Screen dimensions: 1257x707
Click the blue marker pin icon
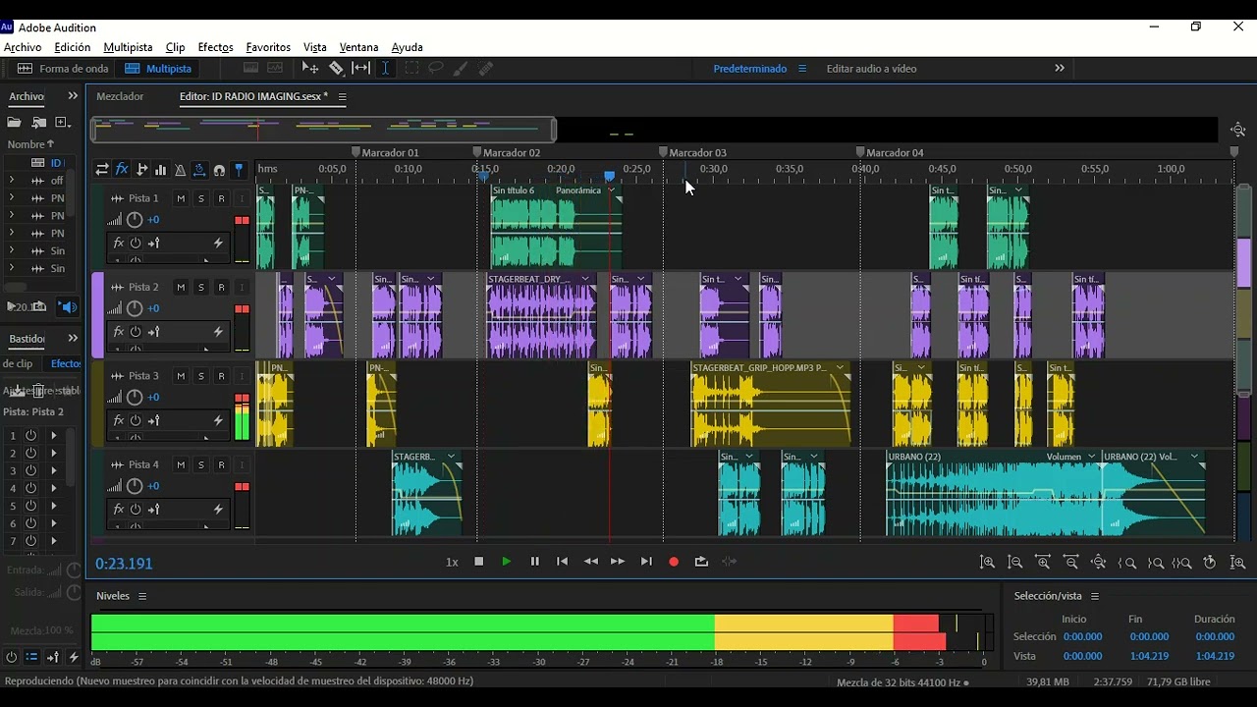(x=239, y=169)
